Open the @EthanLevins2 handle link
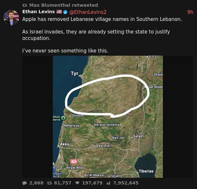The height and width of the screenshot is (189, 197). point(88,12)
